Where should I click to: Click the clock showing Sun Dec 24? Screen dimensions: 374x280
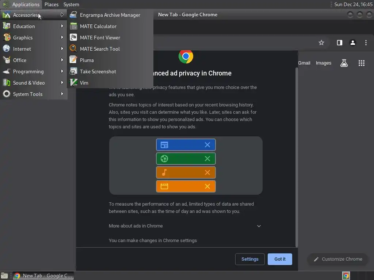click(353, 4)
